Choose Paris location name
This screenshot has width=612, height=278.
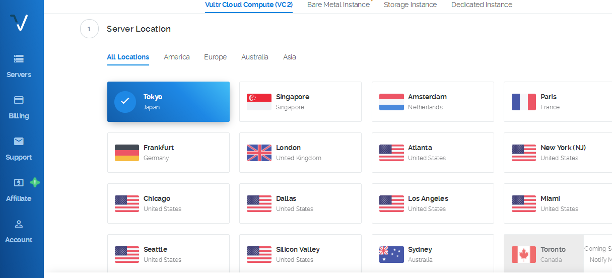pyautogui.click(x=549, y=97)
